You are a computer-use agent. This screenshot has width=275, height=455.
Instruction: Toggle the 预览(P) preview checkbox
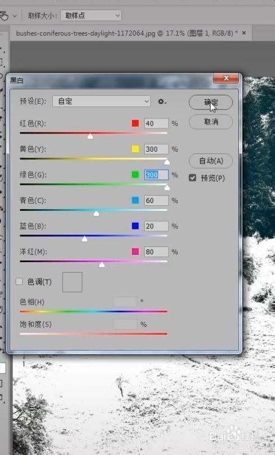192,178
